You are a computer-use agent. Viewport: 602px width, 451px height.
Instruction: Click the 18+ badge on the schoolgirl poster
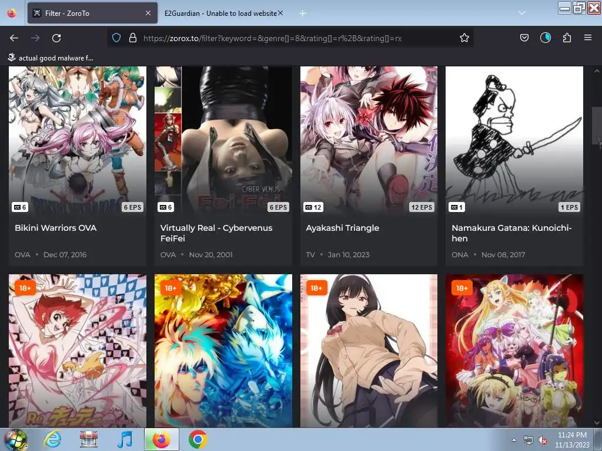[x=316, y=288]
